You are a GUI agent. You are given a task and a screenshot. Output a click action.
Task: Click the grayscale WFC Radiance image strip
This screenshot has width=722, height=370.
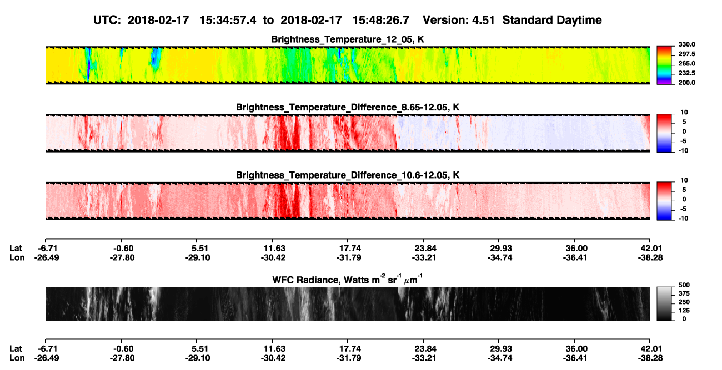point(347,304)
